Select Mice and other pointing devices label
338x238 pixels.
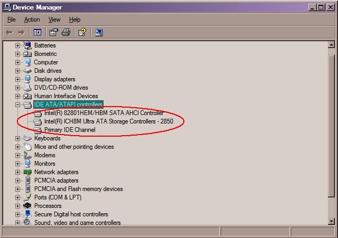point(74,147)
